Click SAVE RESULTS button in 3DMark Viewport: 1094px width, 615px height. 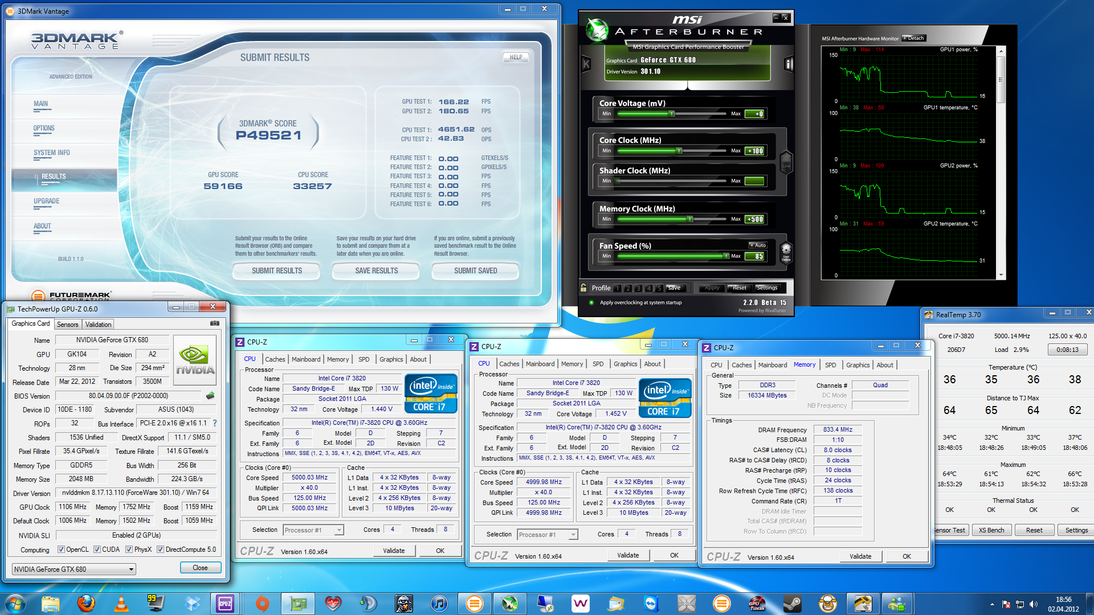pos(376,271)
